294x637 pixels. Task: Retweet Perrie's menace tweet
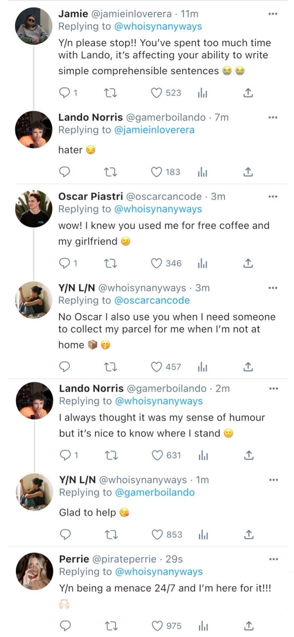pyautogui.click(x=111, y=626)
